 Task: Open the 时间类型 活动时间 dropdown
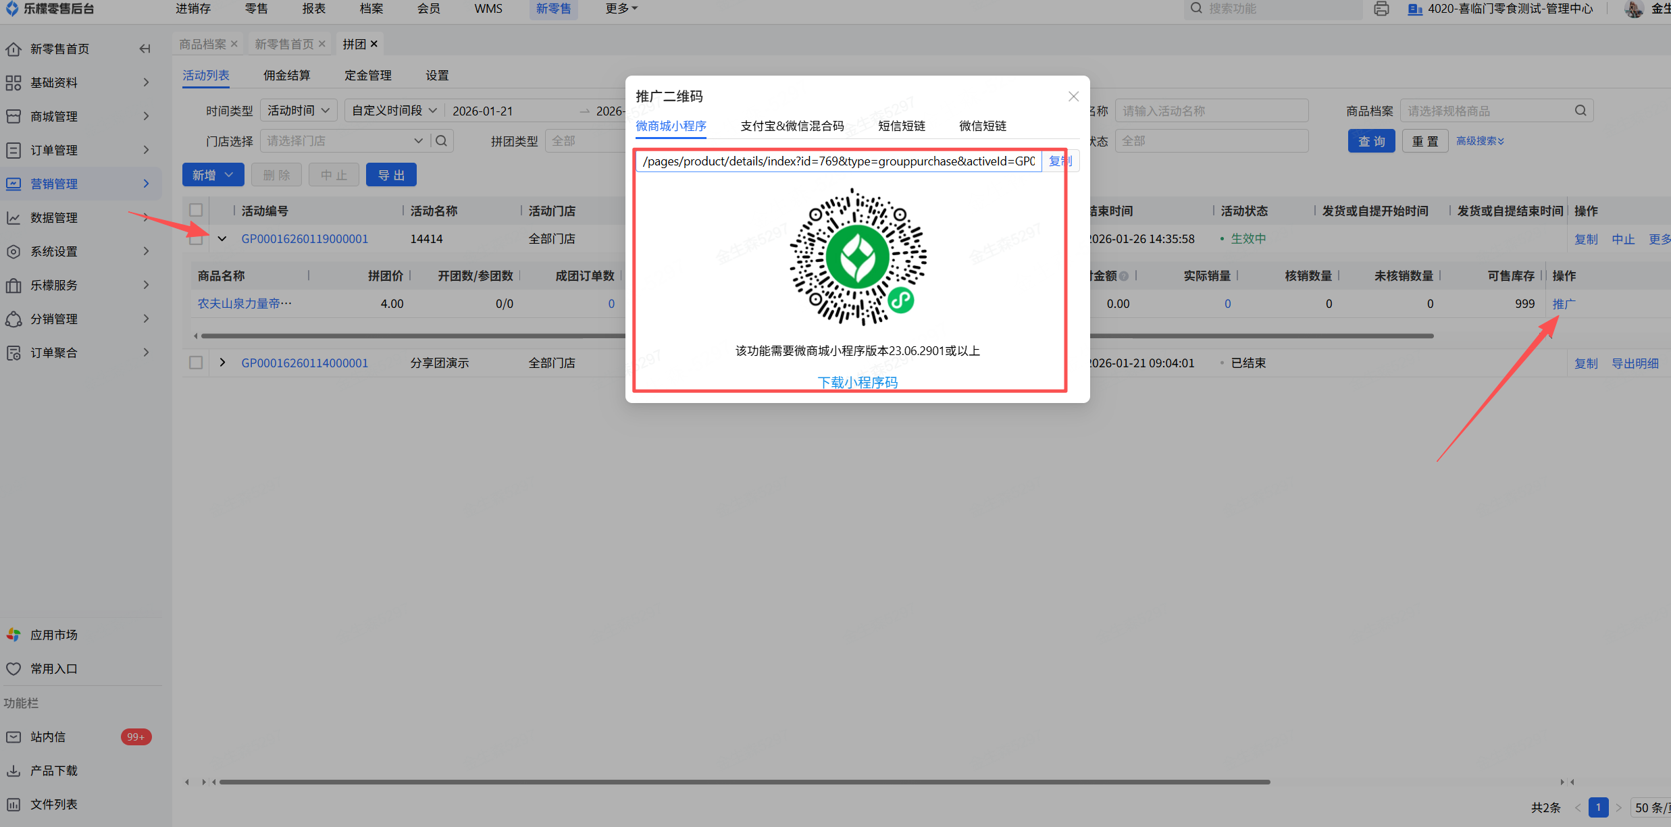[298, 110]
